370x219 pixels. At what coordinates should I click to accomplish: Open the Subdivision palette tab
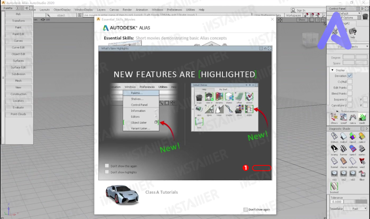[18, 74]
